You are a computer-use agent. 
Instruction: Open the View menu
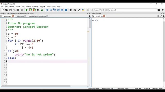[54, 7]
